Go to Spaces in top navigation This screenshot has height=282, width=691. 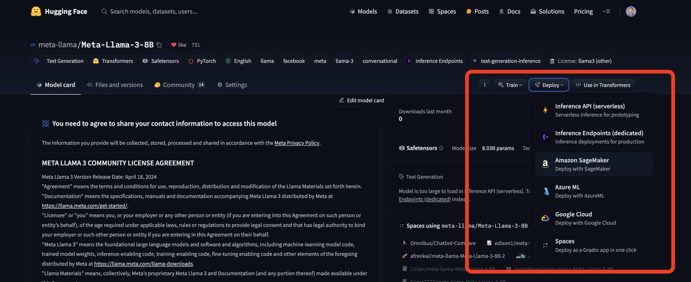tap(442, 11)
